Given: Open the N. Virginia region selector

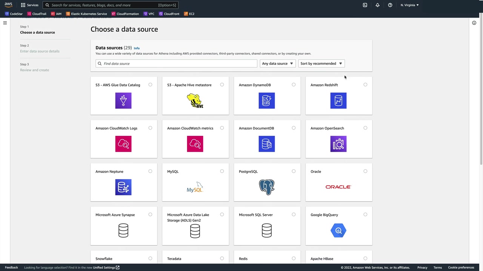Looking at the screenshot, I should pos(409,5).
